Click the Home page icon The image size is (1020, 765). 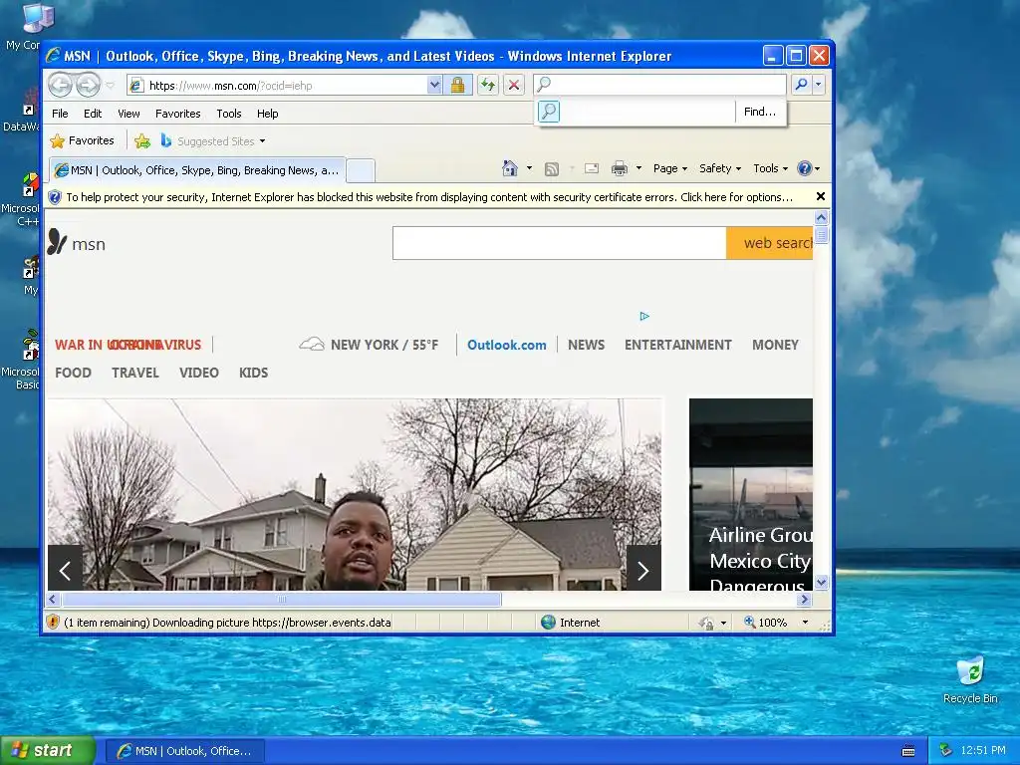coord(510,168)
